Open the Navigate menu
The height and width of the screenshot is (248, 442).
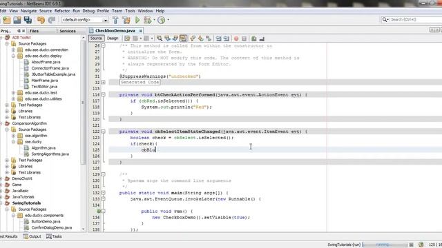28,11
